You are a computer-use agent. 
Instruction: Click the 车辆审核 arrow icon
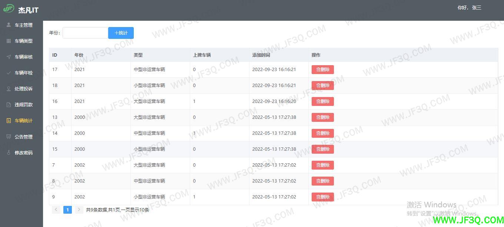(9, 57)
